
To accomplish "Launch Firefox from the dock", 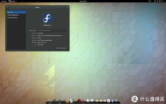I will coord(83,100).
